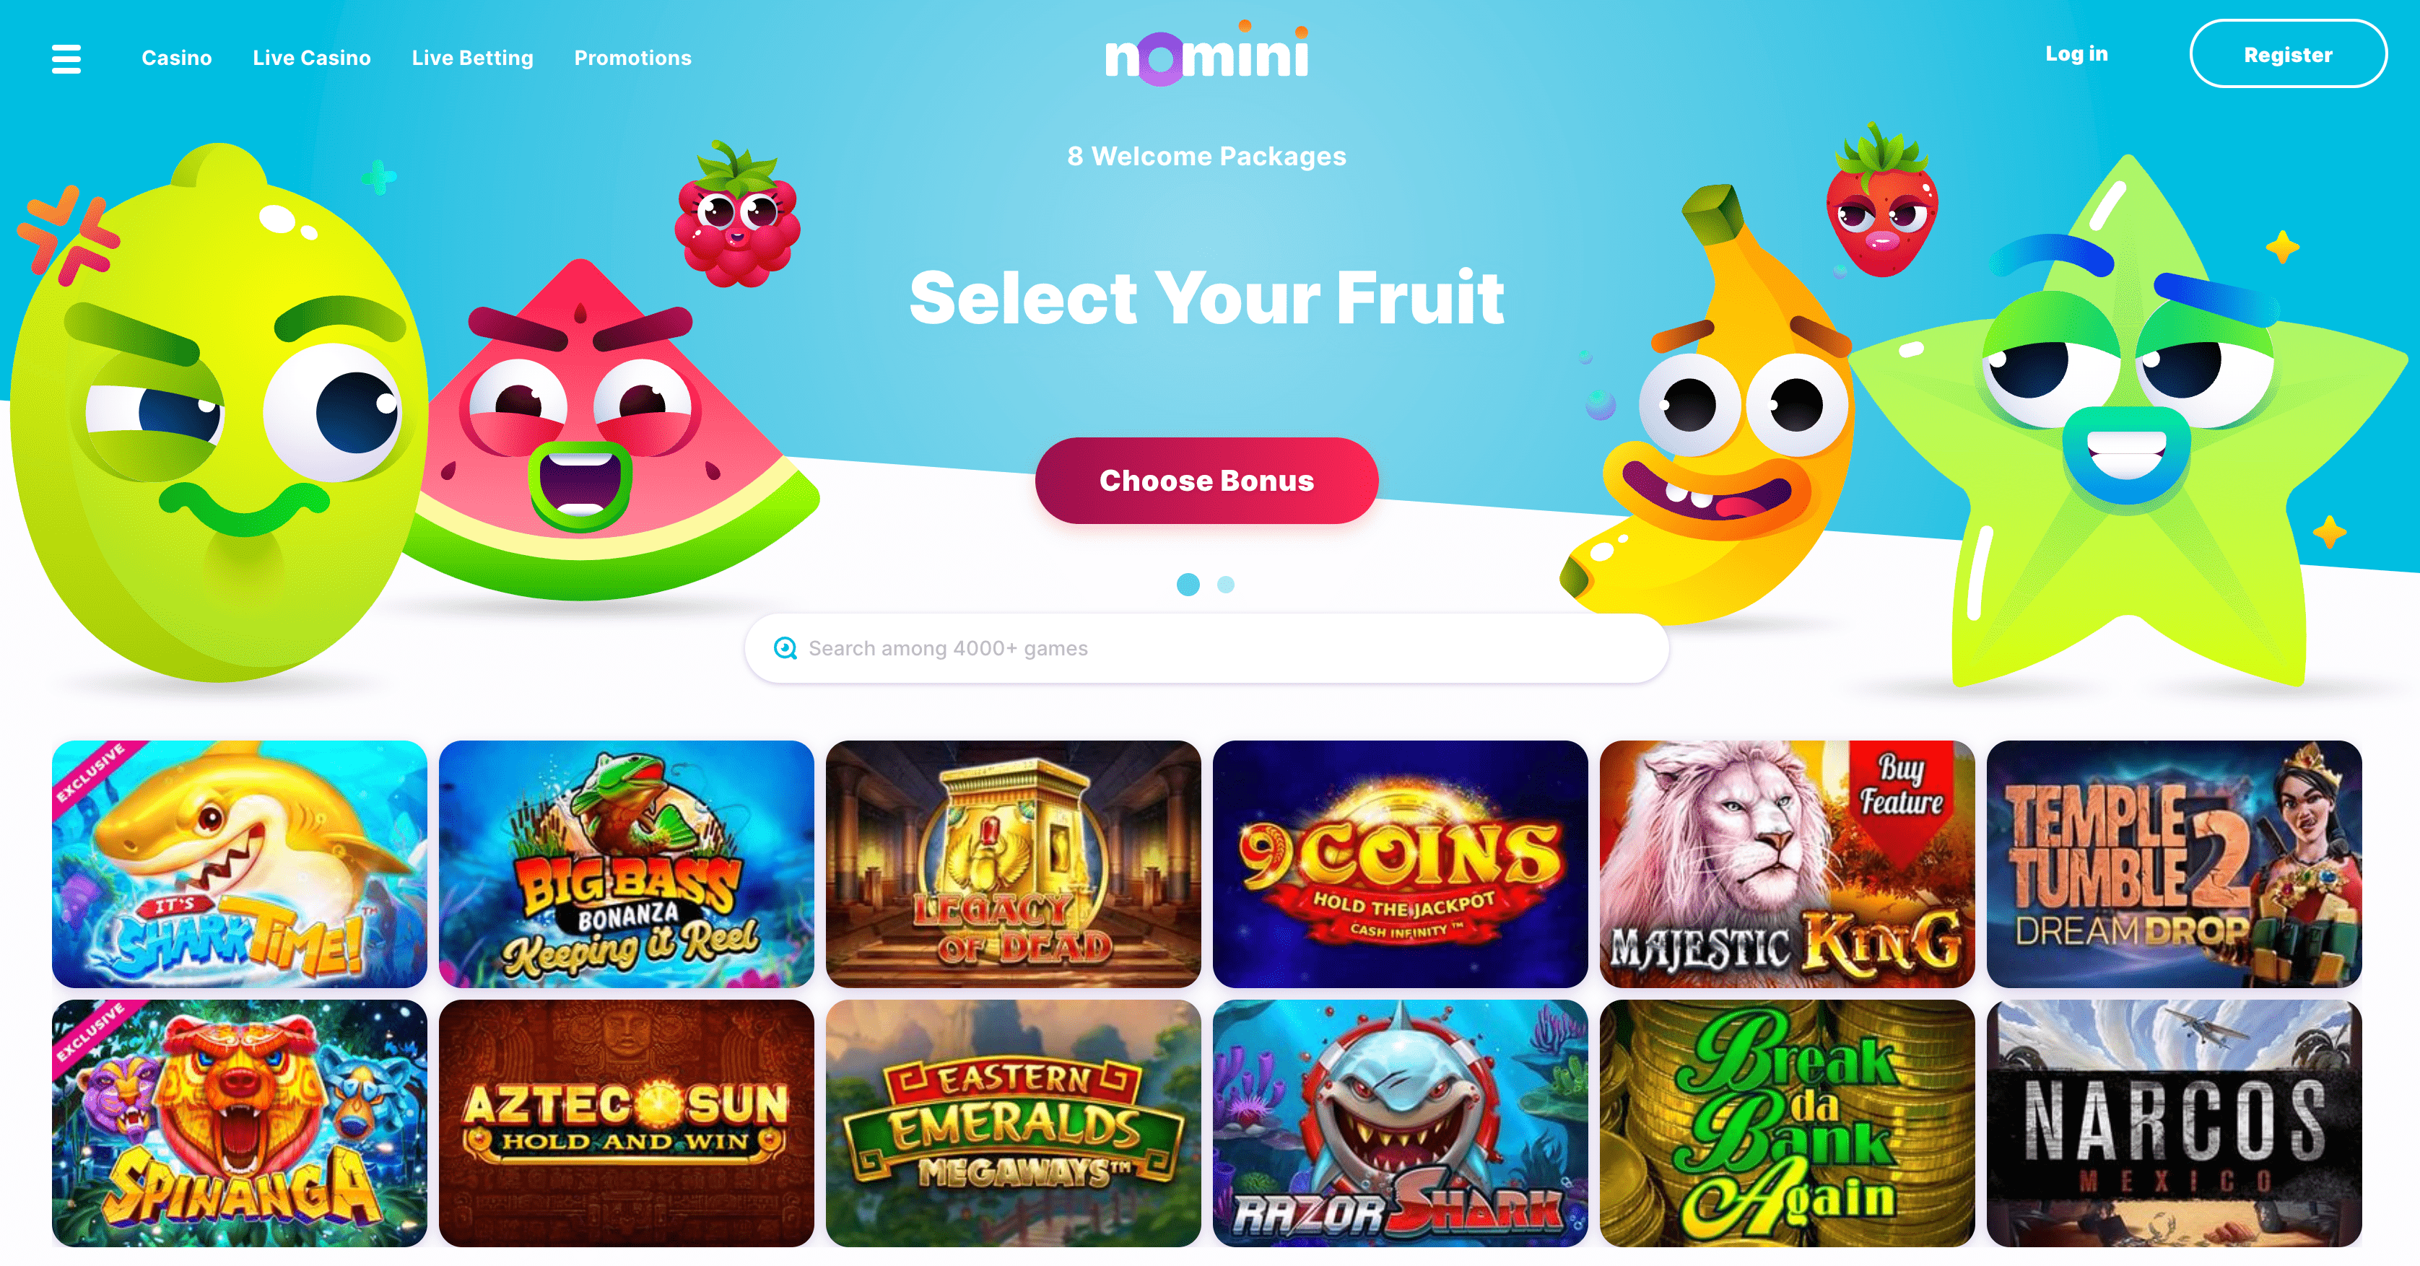Click the Choose Bonus button
Viewport: 2420px width, 1266px height.
1207,481
